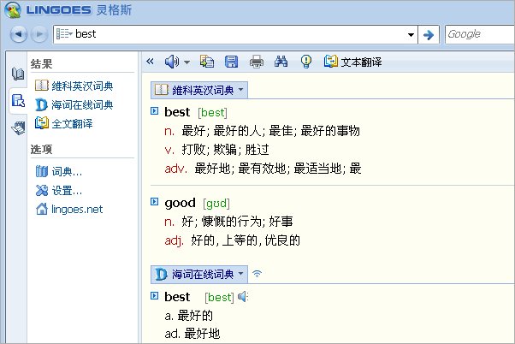The height and width of the screenshot is (344, 515).
Task: Collapse the sidebar with double chevron
Action: (x=151, y=62)
